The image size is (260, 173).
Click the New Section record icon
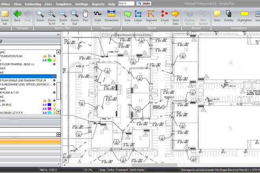click(x=203, y=14)
